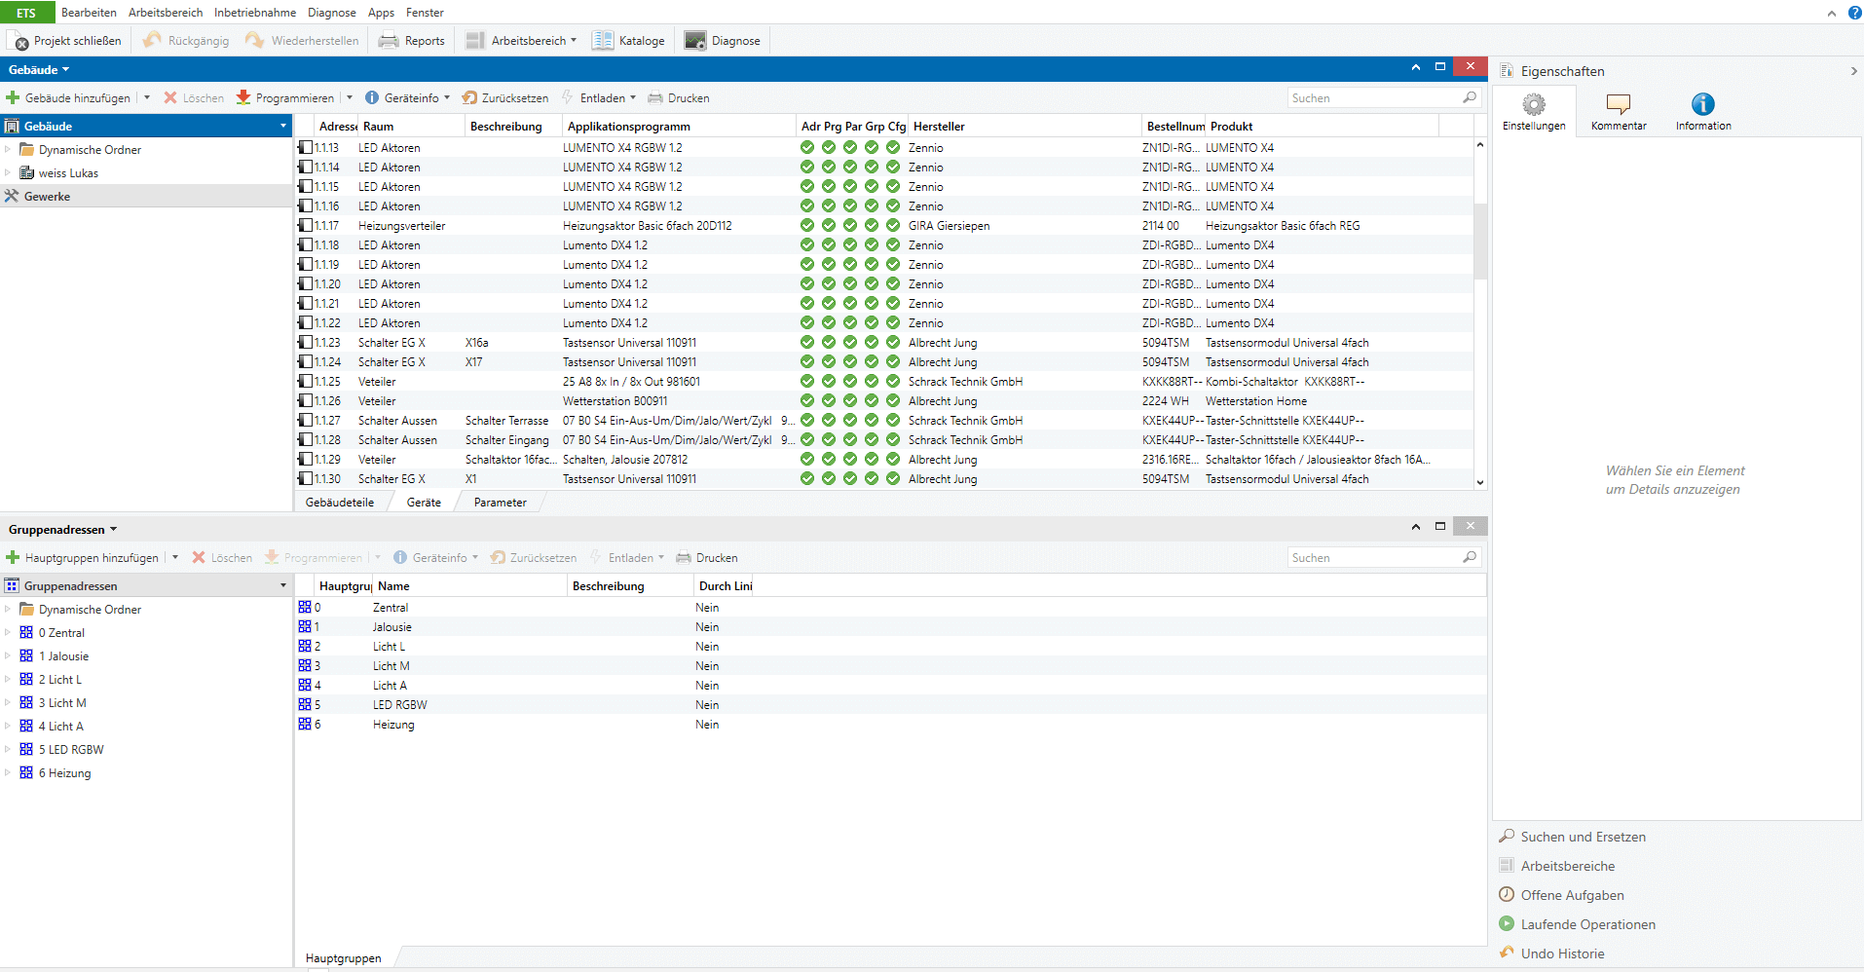
Task: Open the Gebäude tree header dropdown arrow
Action: pos(283,126)
